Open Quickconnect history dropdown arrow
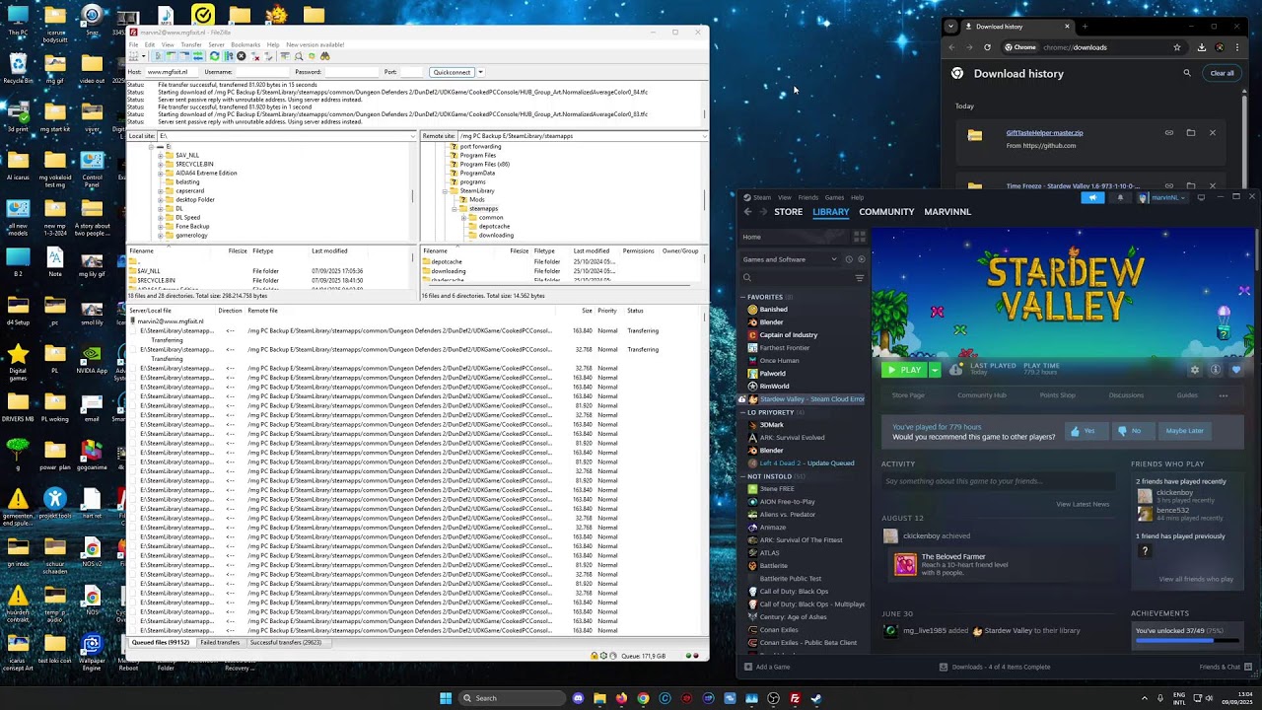The height and width of the screenshot is (710, 1262). pyautogui.click(x=480, y=72)
